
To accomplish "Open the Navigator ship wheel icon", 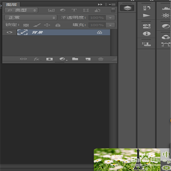I will (166, 15).
